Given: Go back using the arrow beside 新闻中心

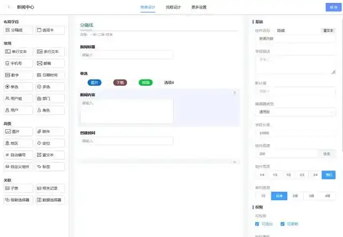Looking at the screenshot, I should 9,7.
